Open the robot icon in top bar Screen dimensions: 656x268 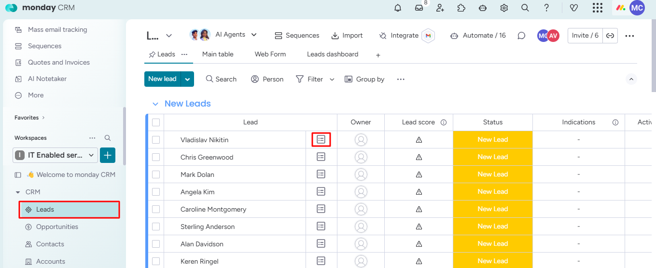(x=482, y=8)
